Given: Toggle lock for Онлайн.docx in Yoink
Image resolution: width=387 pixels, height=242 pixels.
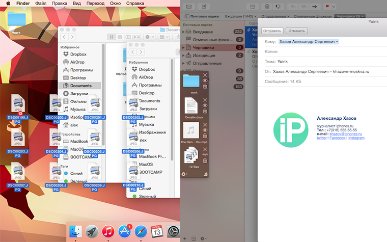Looking at the screenshot, I should click(x=205, y=111).
